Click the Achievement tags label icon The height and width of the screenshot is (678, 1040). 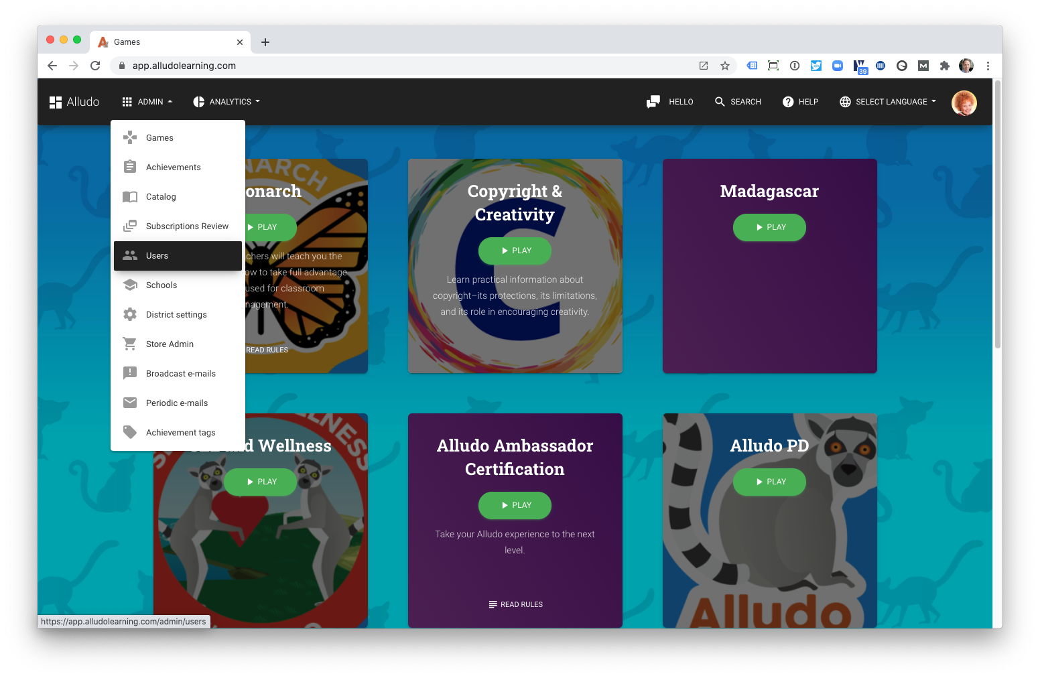130,432
